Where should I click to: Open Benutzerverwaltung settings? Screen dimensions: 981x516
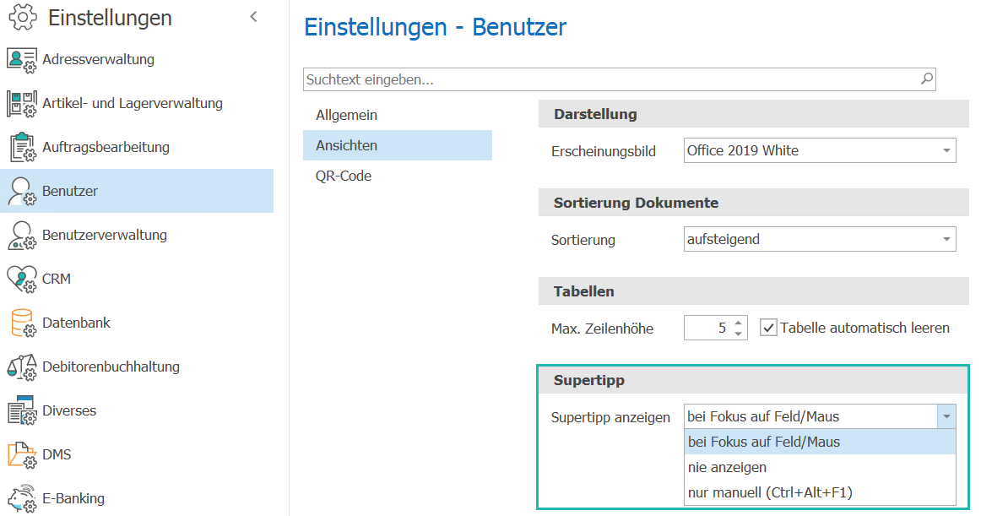pos(137,235)
